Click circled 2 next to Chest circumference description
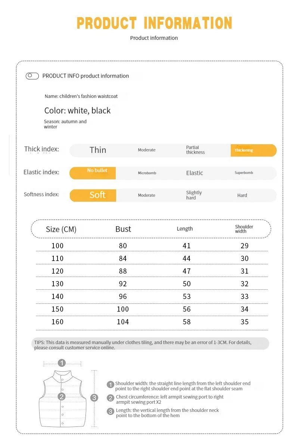The width and height of the screenshot is (295, 441). point(111,398)
